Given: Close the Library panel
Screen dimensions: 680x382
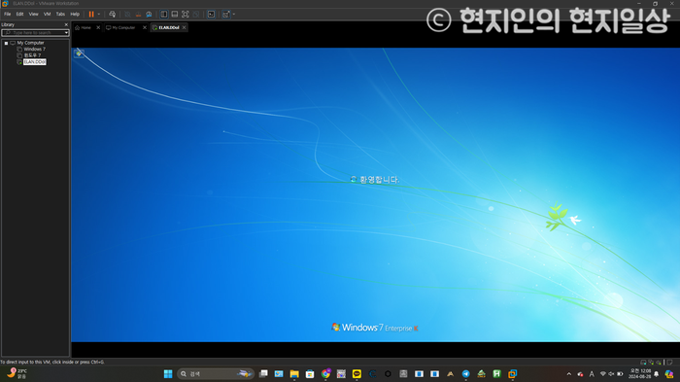Looking at the screenshot, I should pos(66,24).
